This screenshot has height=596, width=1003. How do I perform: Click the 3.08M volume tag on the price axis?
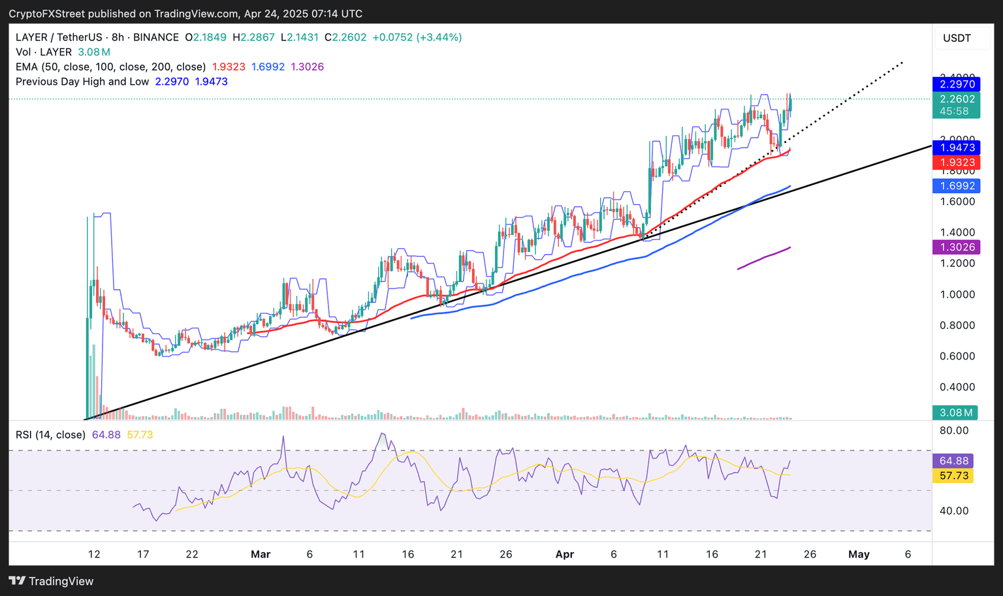point(955,413)
